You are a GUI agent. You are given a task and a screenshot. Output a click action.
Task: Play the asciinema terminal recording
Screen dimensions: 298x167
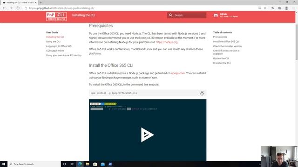pos(147,135)
